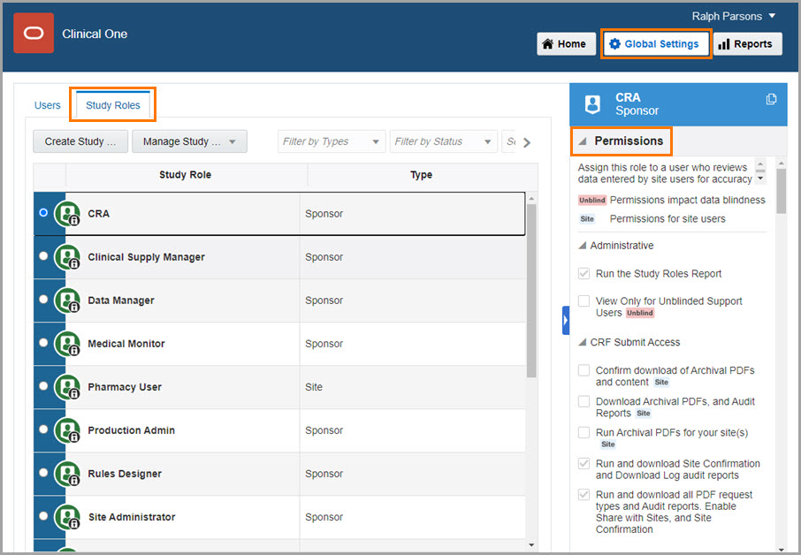Click the Rules Designer role icon
The width and height of the screenshot is (801, 555).
67,474
